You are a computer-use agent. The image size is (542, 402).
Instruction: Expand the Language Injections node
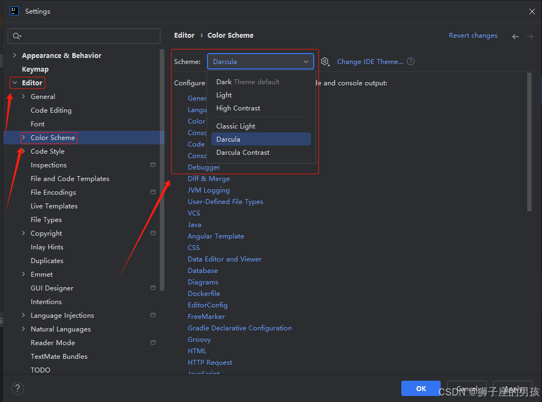point(23,315)
